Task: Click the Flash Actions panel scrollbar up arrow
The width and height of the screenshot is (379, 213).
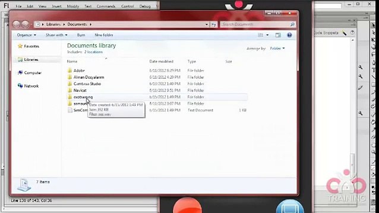Action: click(x=352, y=40)
